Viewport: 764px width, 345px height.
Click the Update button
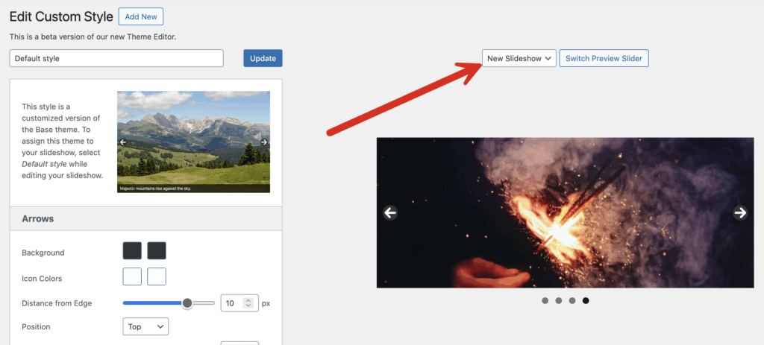coord(263,58)
